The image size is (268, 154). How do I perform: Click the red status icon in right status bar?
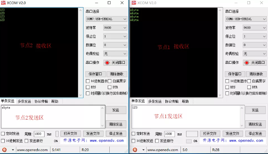coord(135,150)
